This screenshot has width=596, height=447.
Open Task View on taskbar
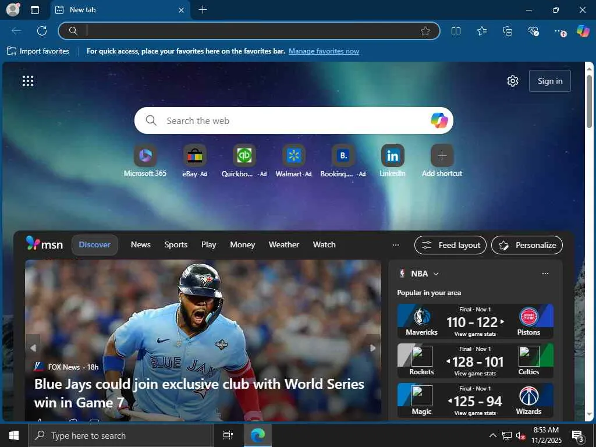(228, 435)
